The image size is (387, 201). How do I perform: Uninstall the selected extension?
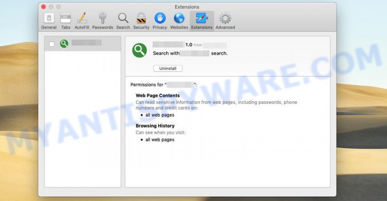click(x=168, y=68)
